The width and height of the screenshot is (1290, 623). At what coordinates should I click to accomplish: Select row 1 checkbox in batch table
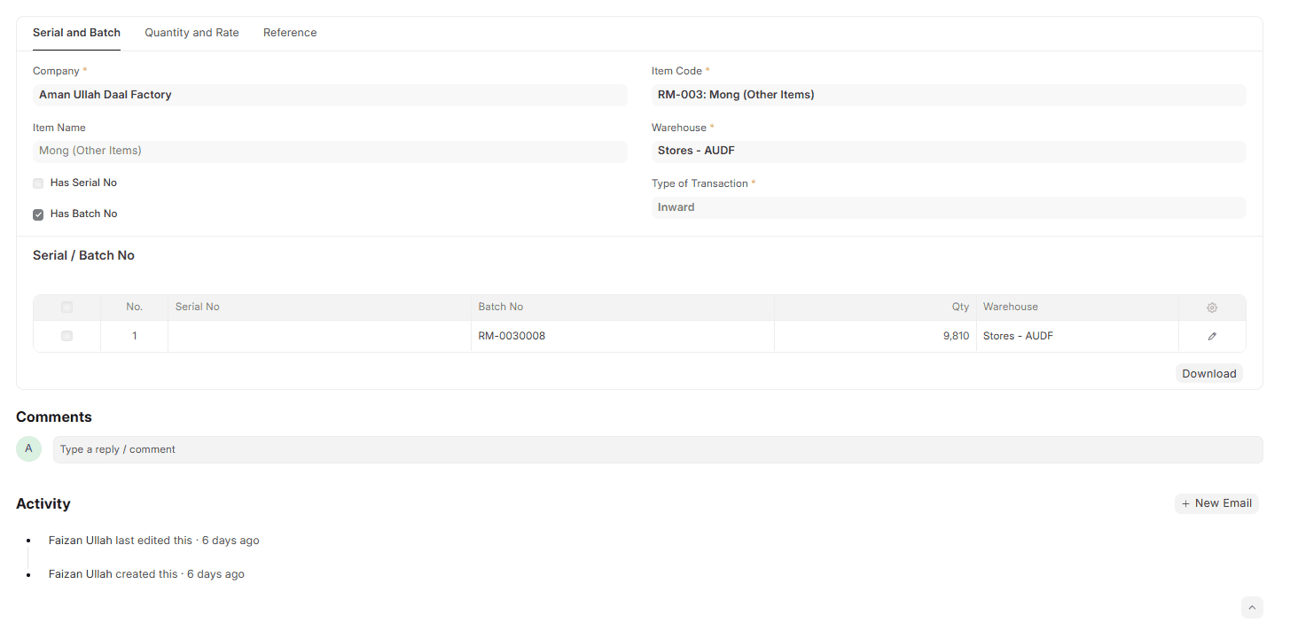point(66,337)
